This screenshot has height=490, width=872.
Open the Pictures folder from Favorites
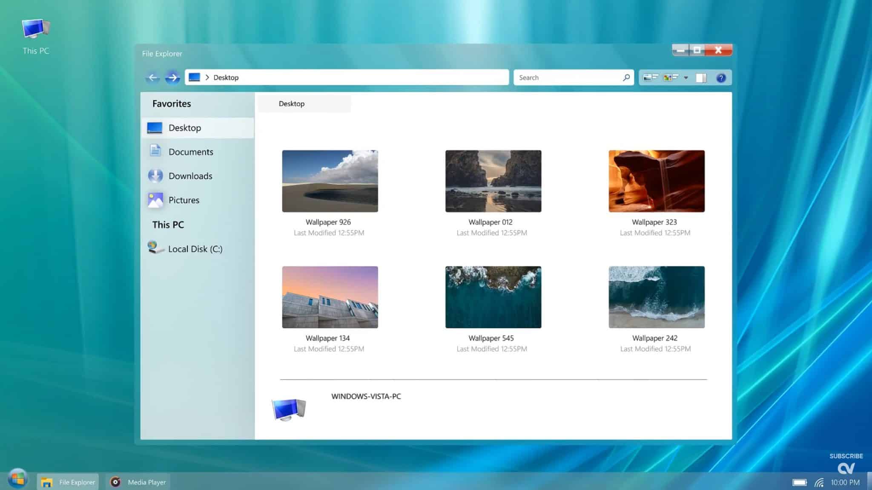184,200
